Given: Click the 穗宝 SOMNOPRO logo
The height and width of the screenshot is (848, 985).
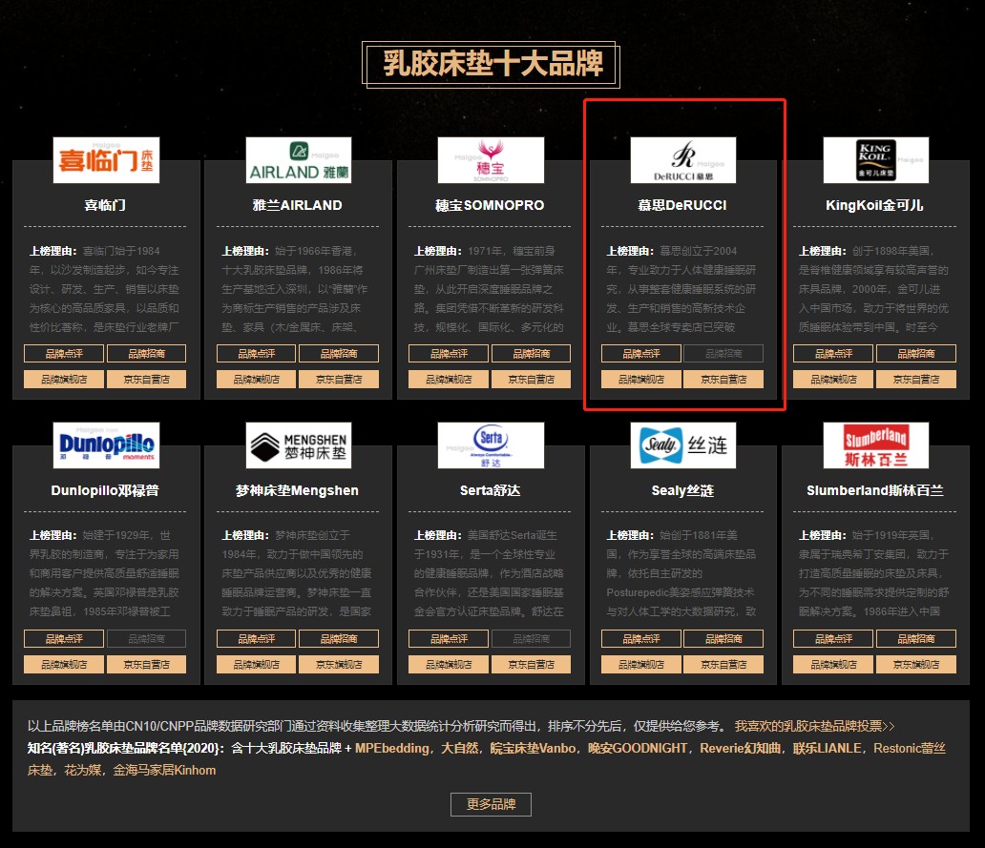Looking at the screenshot, I should point(491,159).
